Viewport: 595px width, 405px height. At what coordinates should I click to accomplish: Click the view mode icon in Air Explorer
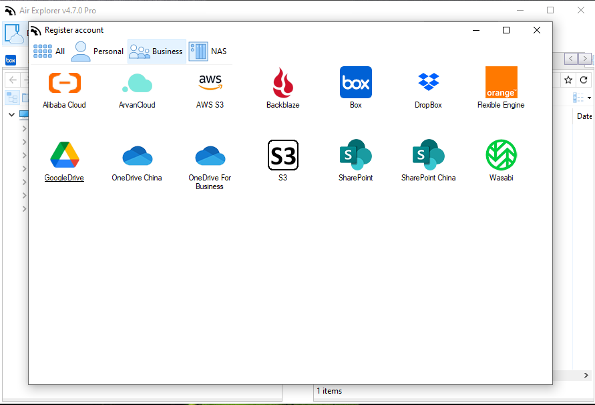tap(578, 98)
